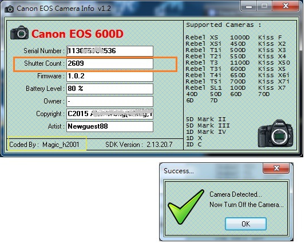The height and width of the screenshot is (243, 305).
Task: Click the '5D Mark II' entry
Action: point(206,119)
